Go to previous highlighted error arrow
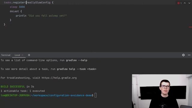 pos(185,3)
